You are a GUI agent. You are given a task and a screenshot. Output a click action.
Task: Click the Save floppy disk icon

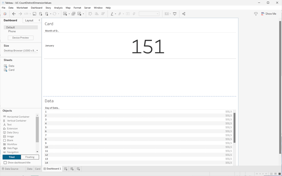click(34, 14)
